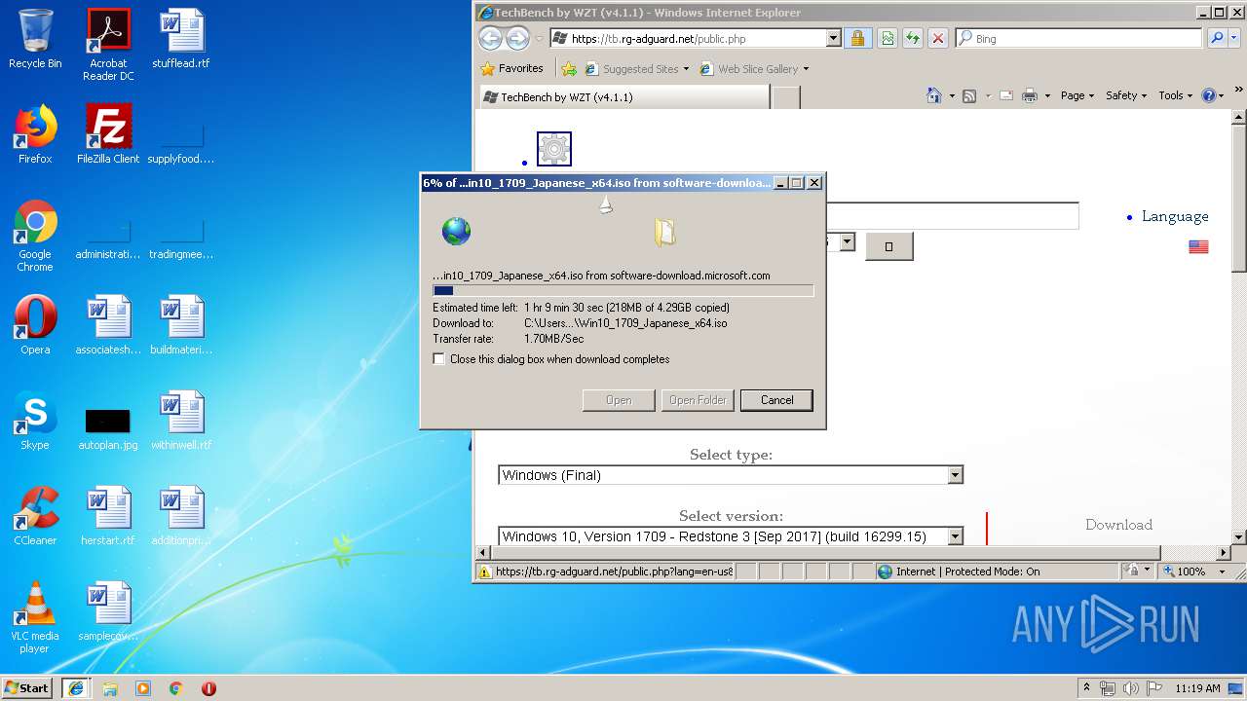Screen dimensions: 1247x701
Task: Click the IE Forward navigation arrow
Action: (x=517, y=38)
